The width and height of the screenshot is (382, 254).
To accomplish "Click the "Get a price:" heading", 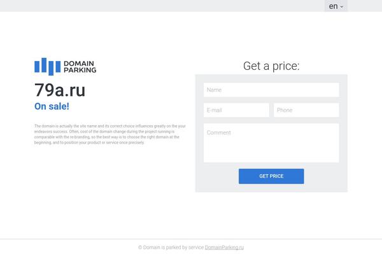I will 271,66.
